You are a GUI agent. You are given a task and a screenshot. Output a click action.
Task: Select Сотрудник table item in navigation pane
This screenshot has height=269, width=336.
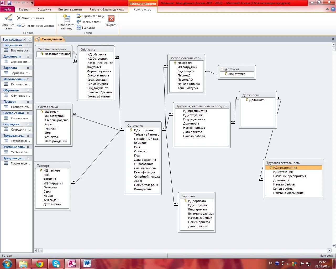point(17,130)
